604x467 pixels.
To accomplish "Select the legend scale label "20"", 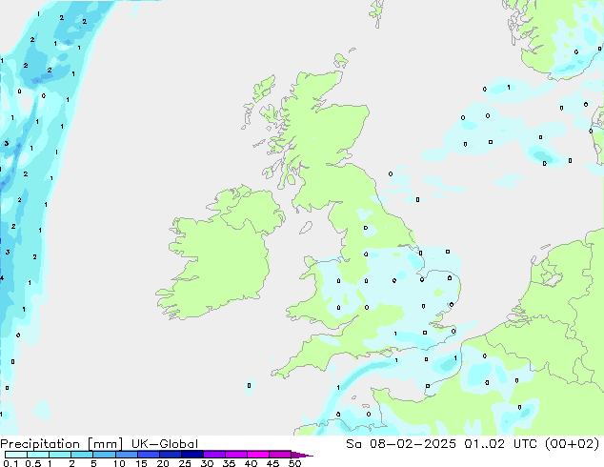I will click(163, 463).
